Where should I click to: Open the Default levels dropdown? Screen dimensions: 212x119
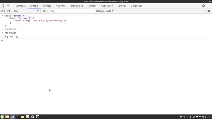[105, 11]
